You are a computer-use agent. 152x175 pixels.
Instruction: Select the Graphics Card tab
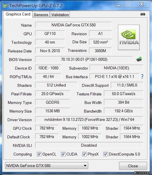coord(18,14)
